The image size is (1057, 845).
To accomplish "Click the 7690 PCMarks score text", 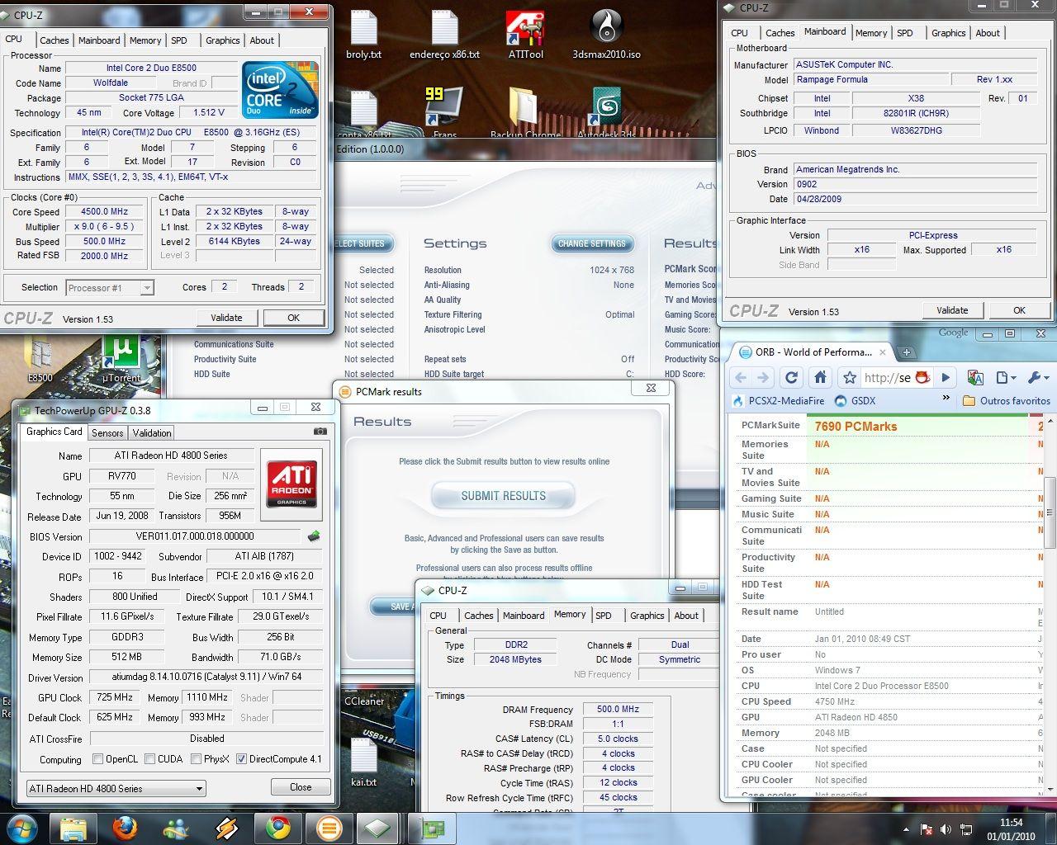I will click(x=856, y=427).
